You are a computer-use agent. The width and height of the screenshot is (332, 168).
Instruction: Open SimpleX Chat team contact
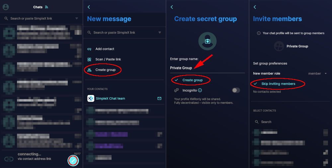[124, 99]
